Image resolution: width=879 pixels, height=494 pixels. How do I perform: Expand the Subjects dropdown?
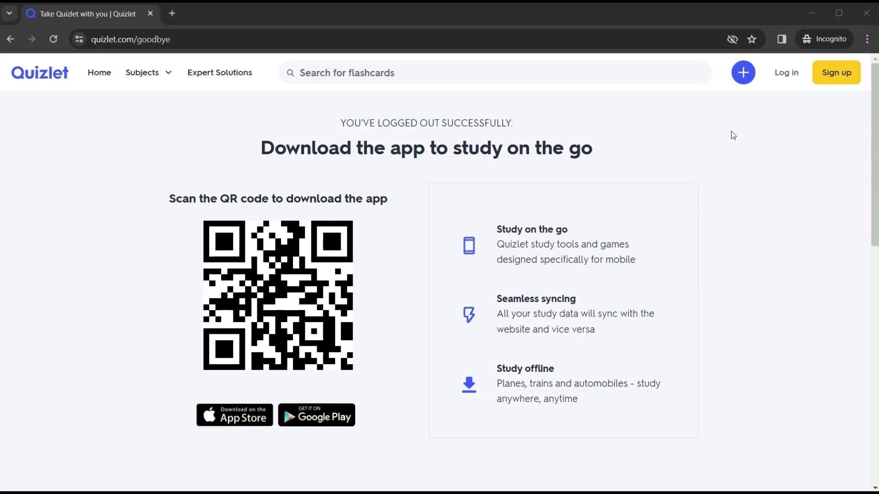coord(148,72)
